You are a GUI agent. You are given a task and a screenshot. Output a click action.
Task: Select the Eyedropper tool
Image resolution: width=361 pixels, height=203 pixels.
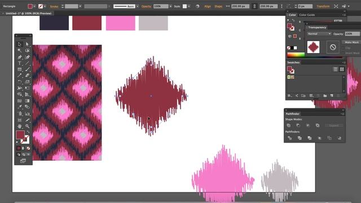20,107
